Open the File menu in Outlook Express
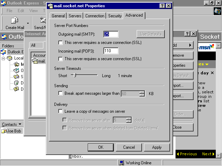Image resolution: width=222 pixels, height=166 pixels. click(x=9, y=11)
